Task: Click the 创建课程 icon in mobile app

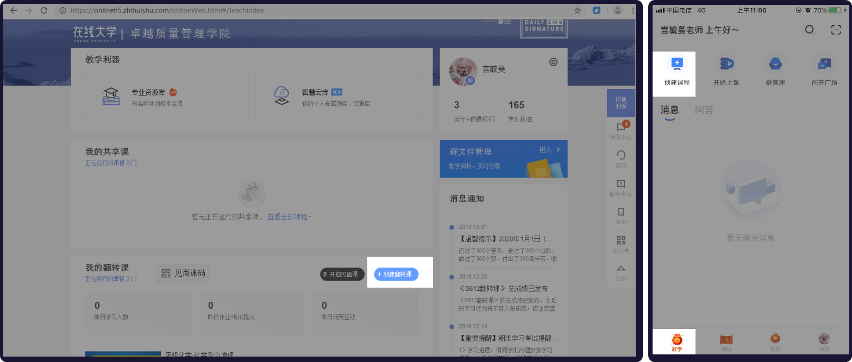Action: [676, 64]
